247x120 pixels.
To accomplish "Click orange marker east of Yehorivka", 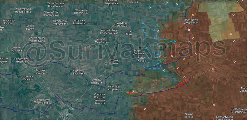I will tap(133, 92).
